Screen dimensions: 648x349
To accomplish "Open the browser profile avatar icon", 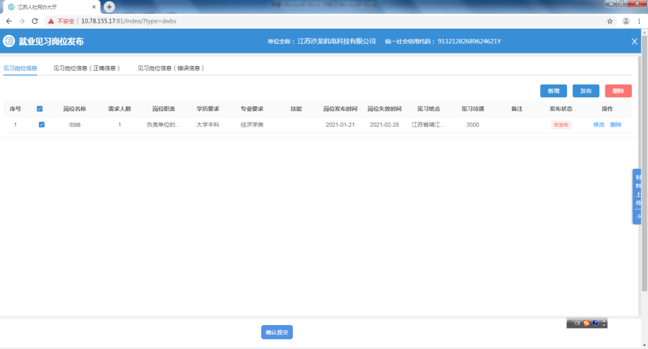I will [x=626, y=21].
